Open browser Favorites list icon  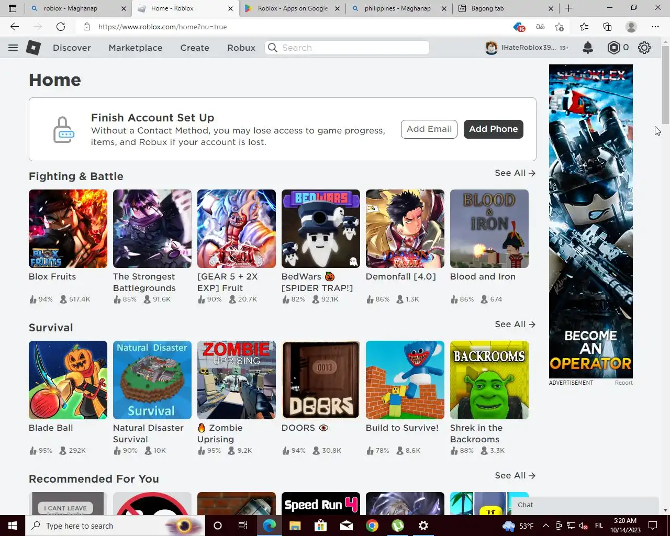tap(584, 27)
